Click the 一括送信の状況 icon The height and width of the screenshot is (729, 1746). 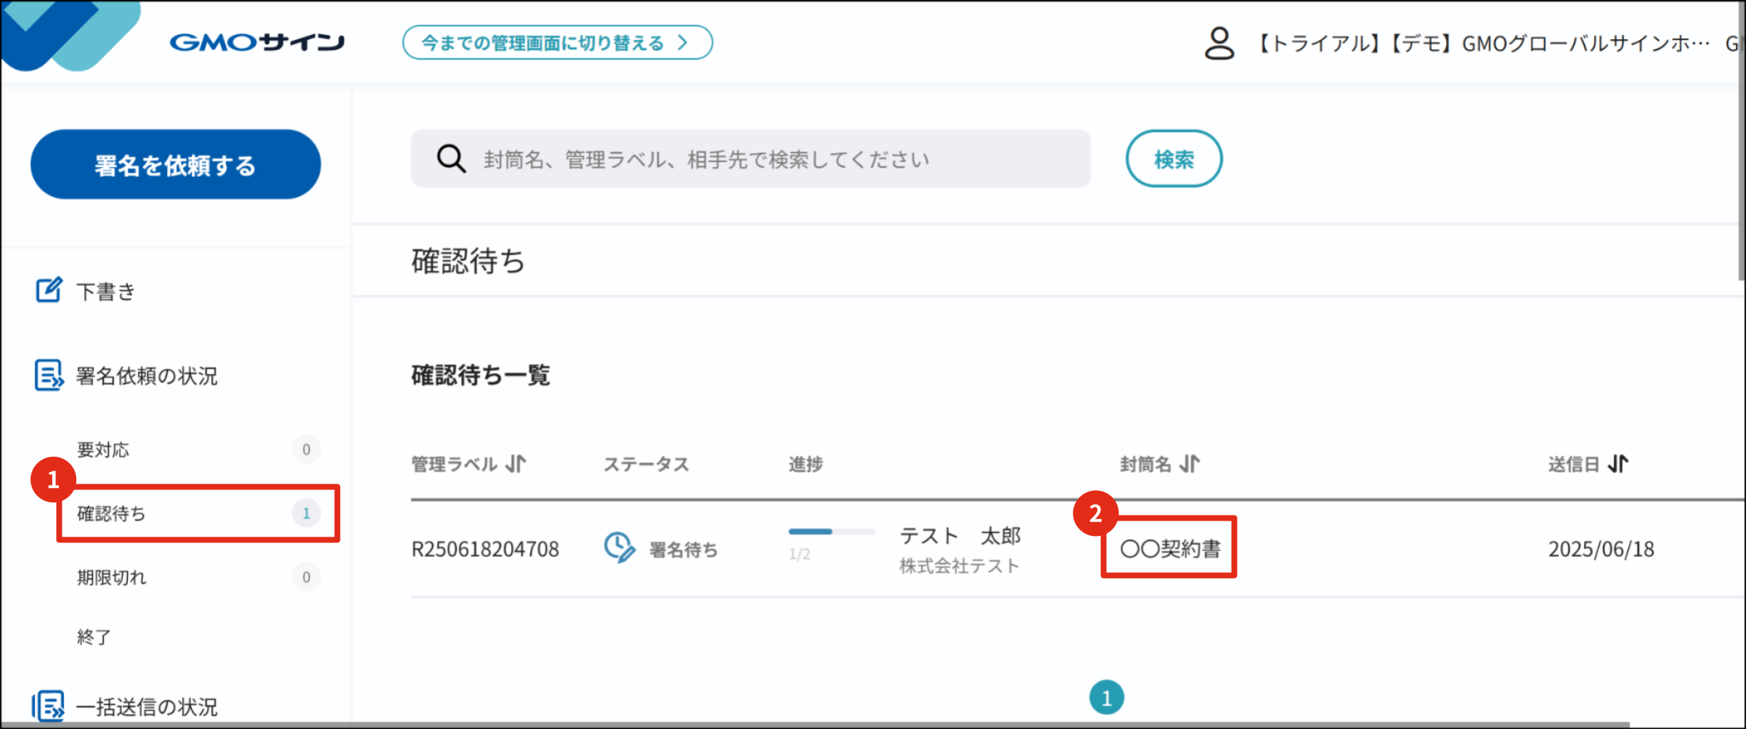click(x=49, y=706)
